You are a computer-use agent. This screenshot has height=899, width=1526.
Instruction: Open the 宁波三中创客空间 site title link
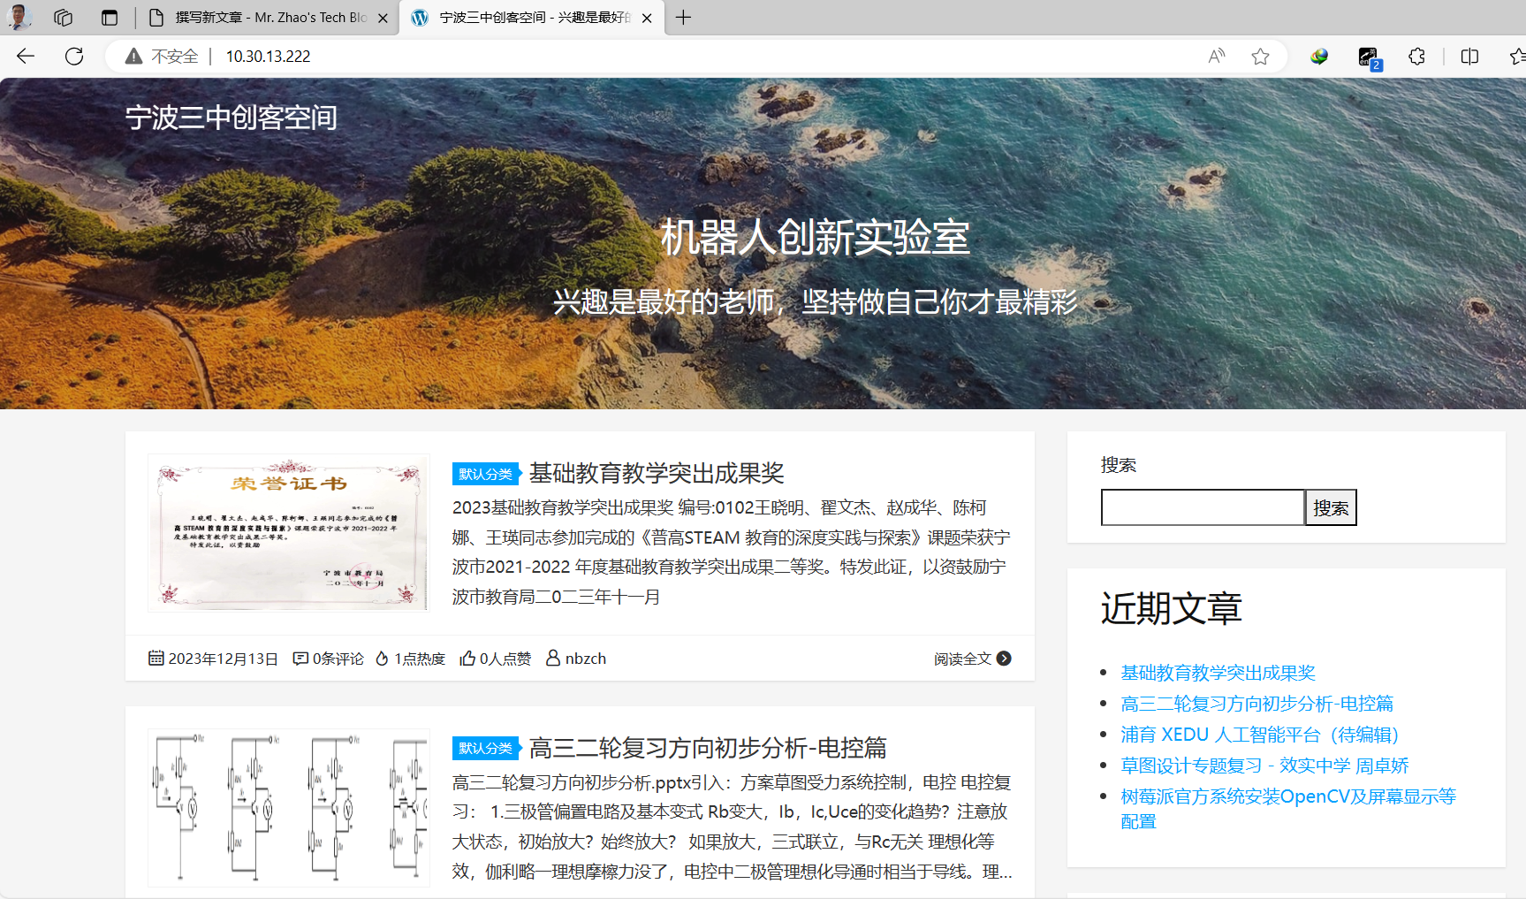(x=231, y=118)
